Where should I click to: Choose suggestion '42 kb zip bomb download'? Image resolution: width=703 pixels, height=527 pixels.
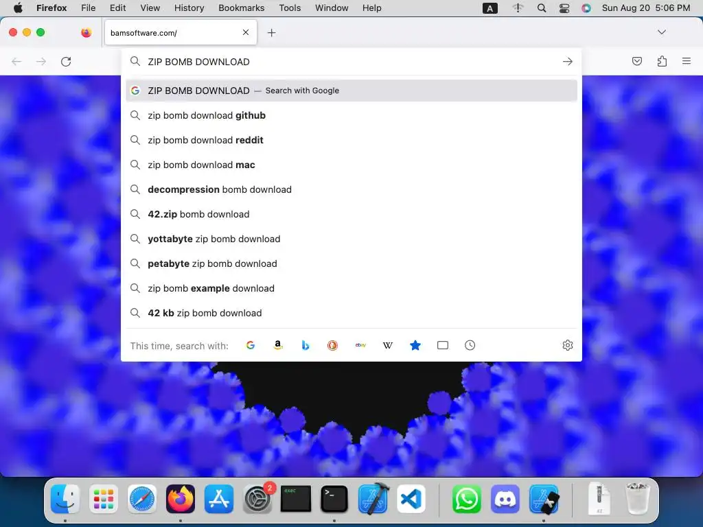coord(351,313)
